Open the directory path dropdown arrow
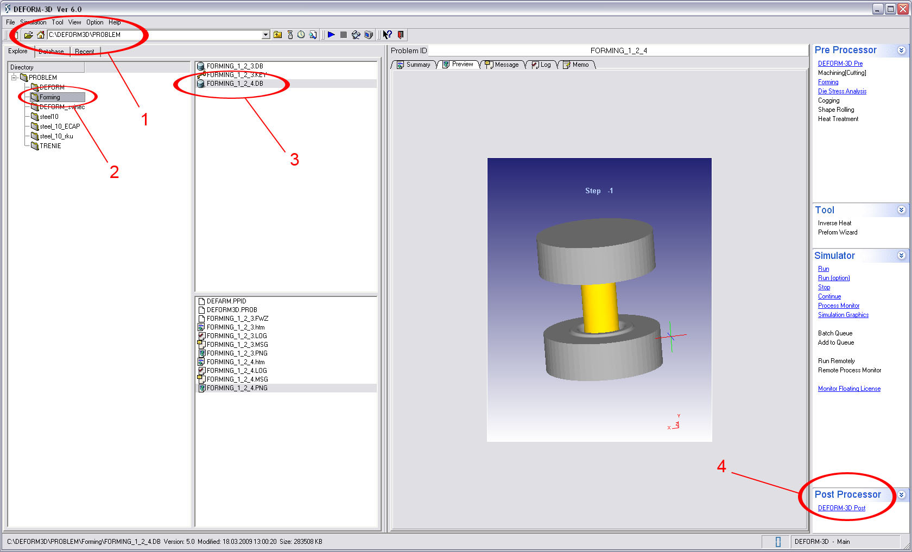Screen dimensions: 912x552 click(x=265, y=35)
